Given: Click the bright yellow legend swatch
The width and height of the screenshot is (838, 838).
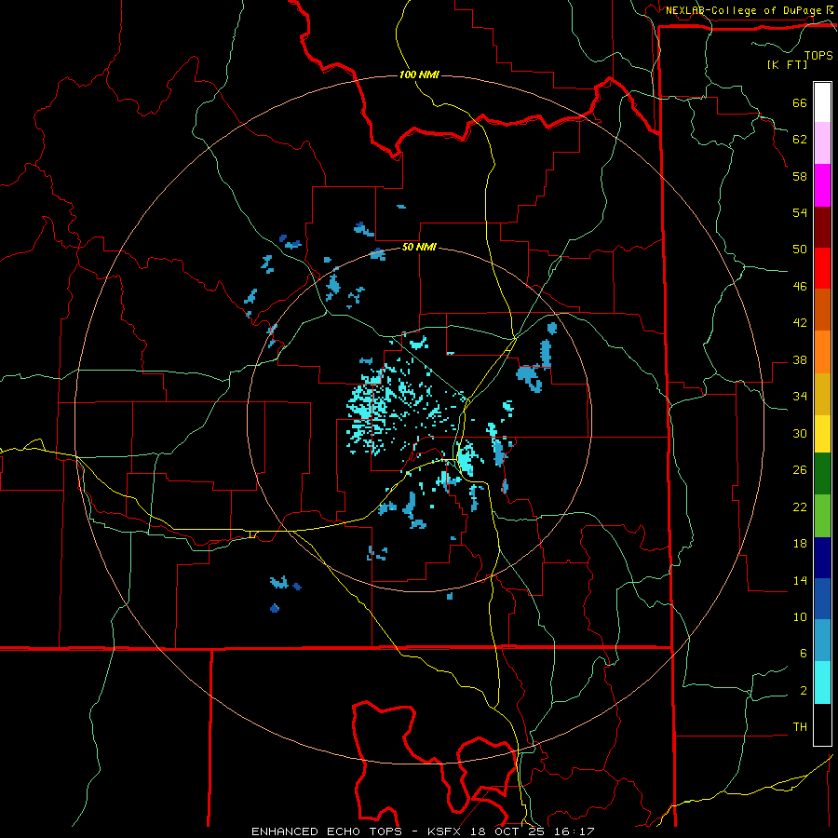Looking at the screenshot, I should tap(822, 433).
